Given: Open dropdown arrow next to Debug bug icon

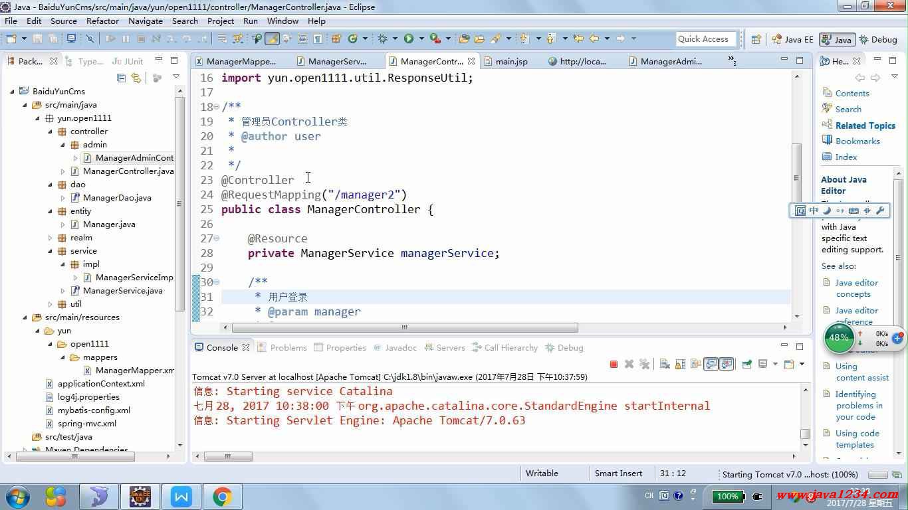Looking at the screenshot, I should click(x=394, y=39).
